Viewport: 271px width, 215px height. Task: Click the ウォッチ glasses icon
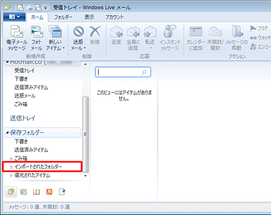point(253,38)
